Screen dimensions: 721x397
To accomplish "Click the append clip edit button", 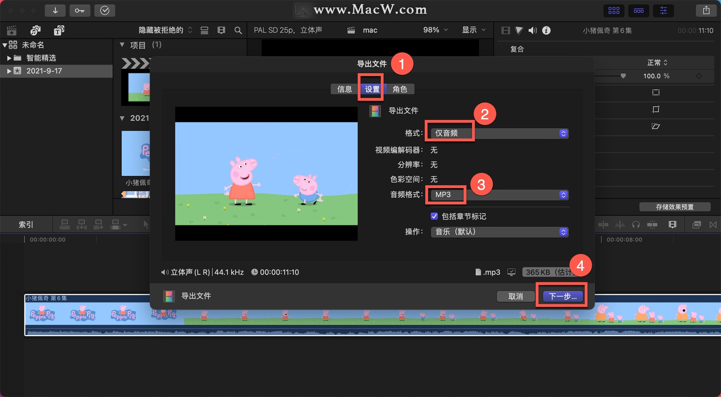I will (98, 224).
